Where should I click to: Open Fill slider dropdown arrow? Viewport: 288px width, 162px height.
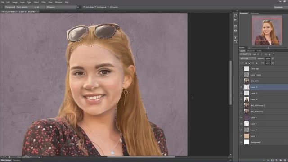coord(273,63)
